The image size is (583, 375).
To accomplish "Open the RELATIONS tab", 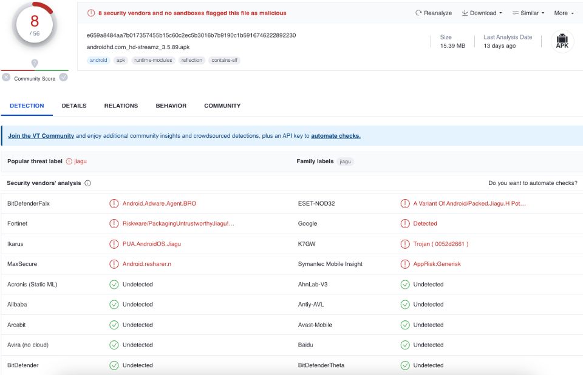I will coord(121,106).
